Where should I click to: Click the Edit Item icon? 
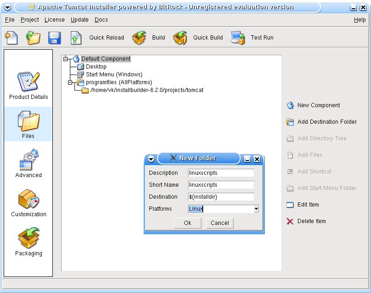(x=290, y=205)
